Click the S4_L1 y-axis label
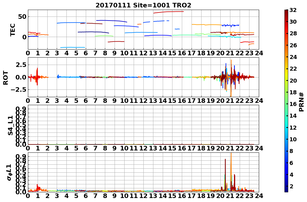 point(10,125)
